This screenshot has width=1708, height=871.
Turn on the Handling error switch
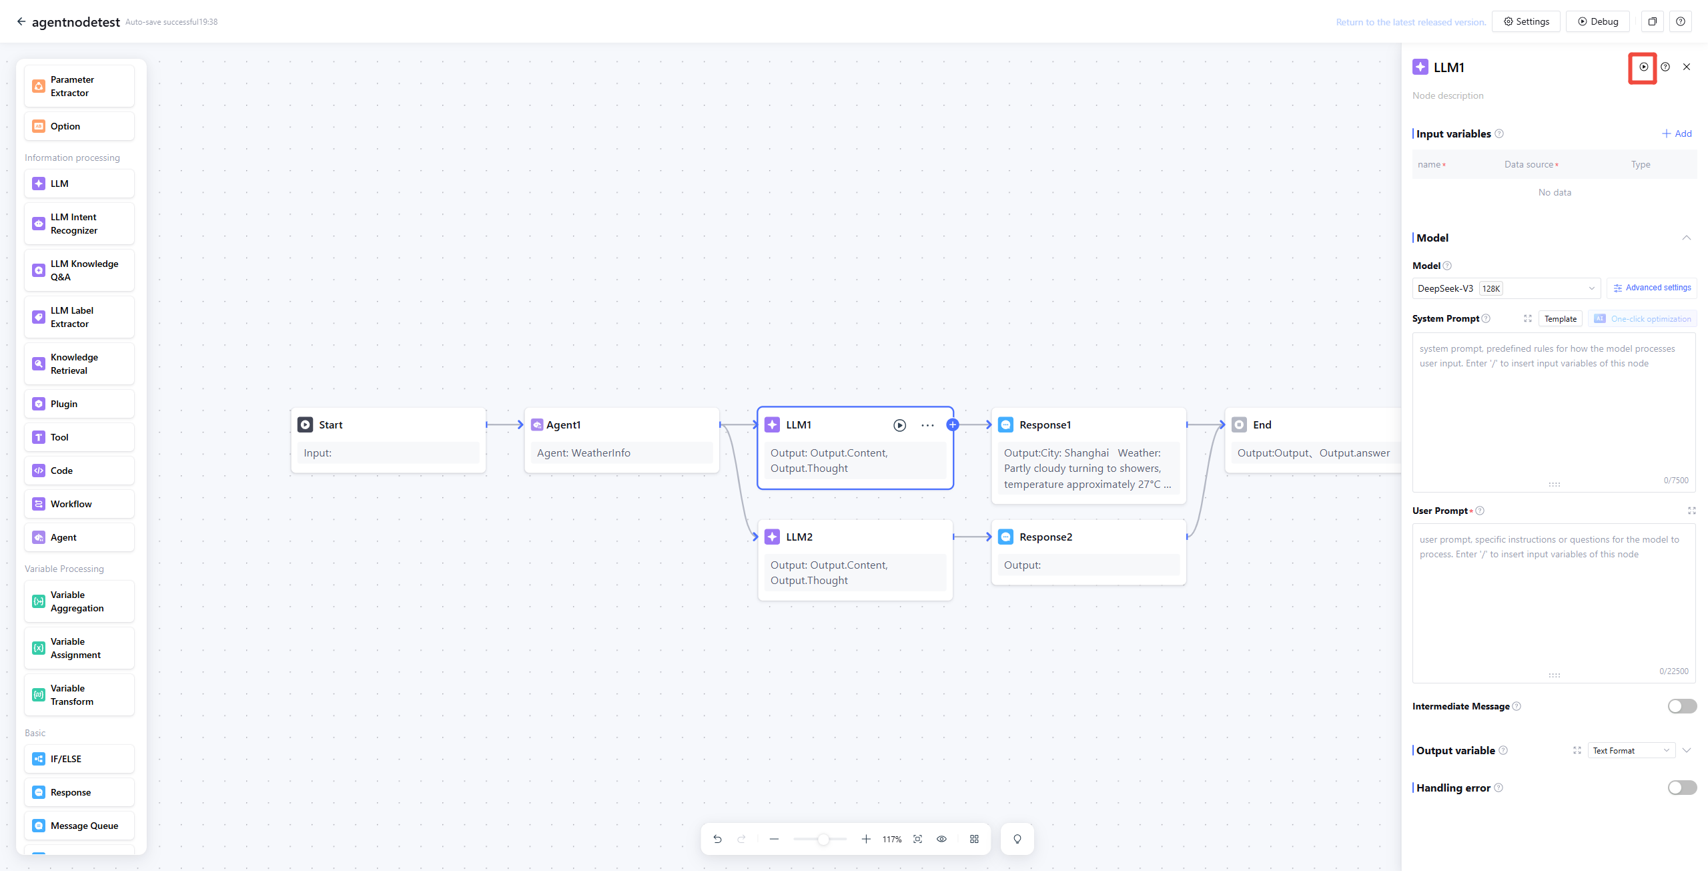[1682, 788]
